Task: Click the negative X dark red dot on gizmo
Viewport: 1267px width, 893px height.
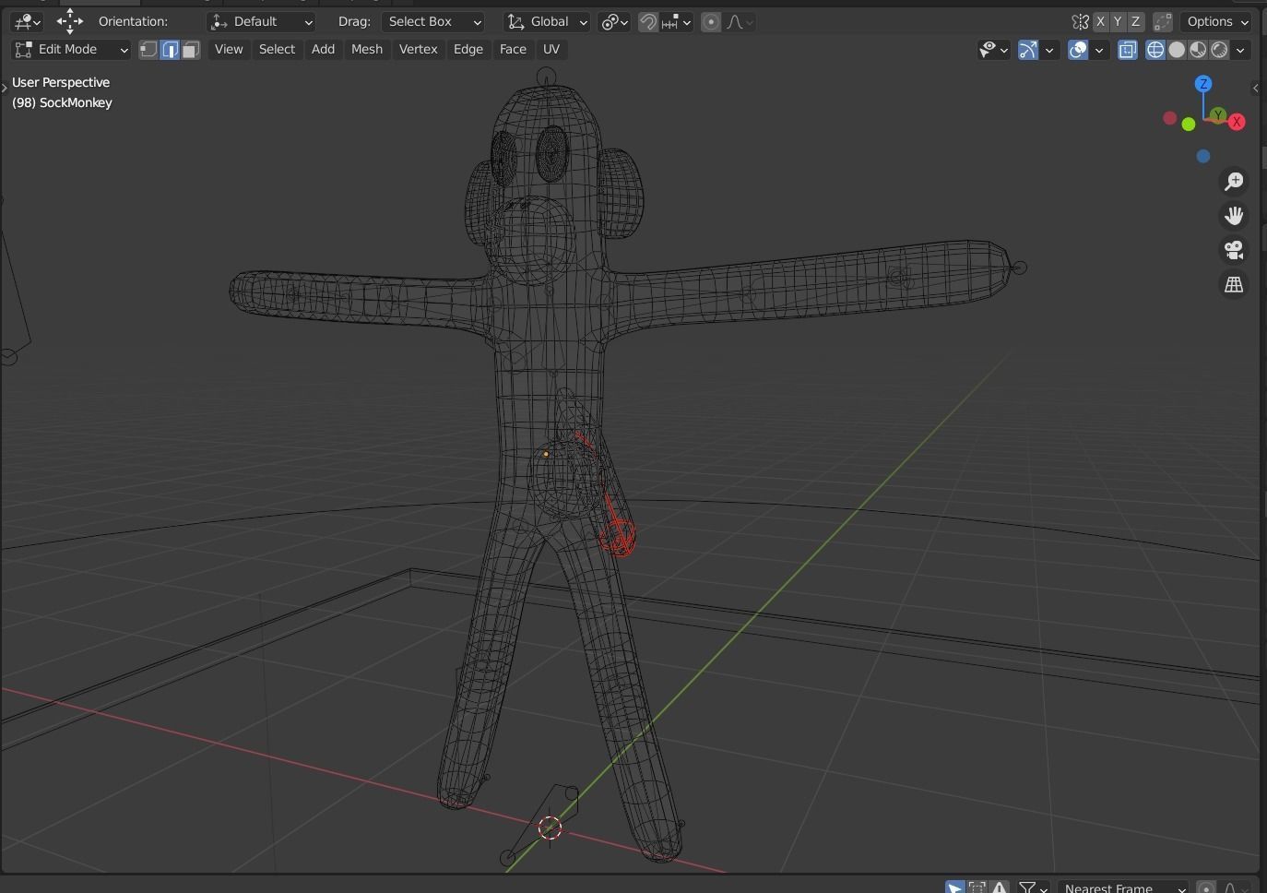Action: coord(1170,118)
